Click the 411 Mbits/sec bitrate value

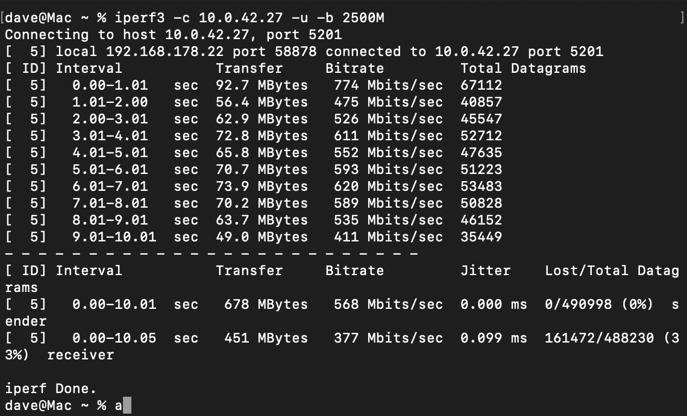pyautogui.click(x=388, y=237)
